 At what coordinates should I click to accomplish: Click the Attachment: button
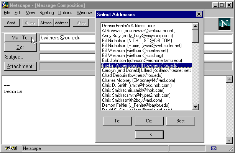point(21,66)
